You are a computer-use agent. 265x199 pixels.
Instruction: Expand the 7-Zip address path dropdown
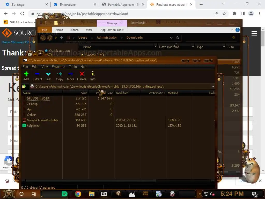point(213,87)
